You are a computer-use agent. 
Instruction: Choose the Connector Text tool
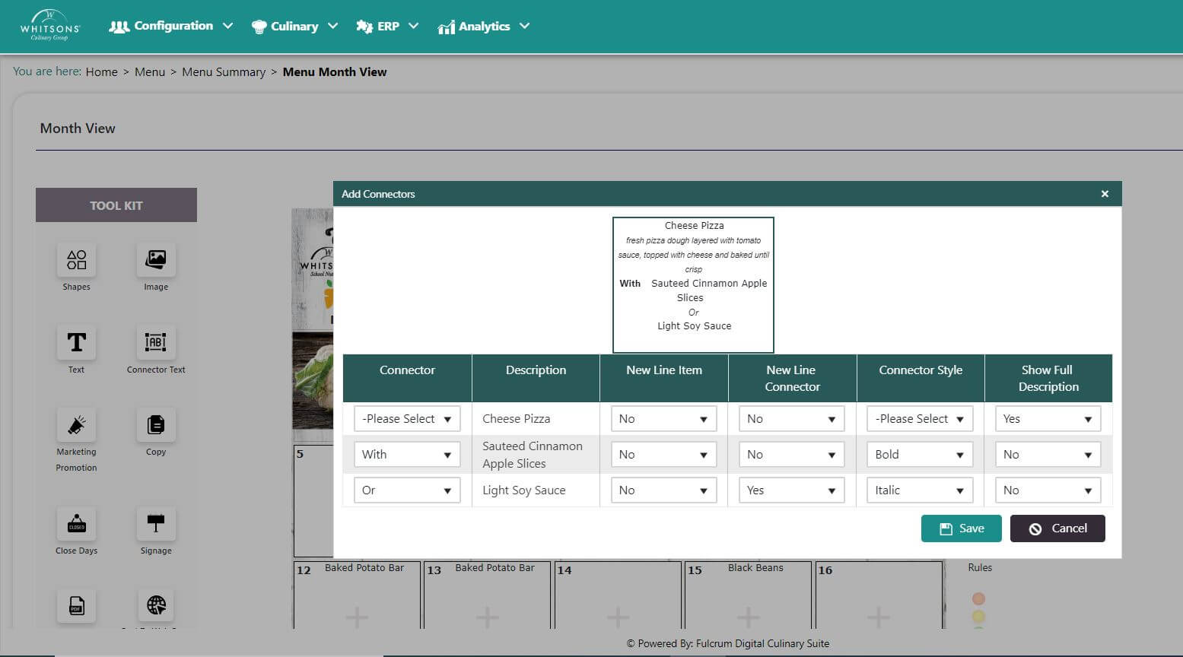[x=156, y=343]
